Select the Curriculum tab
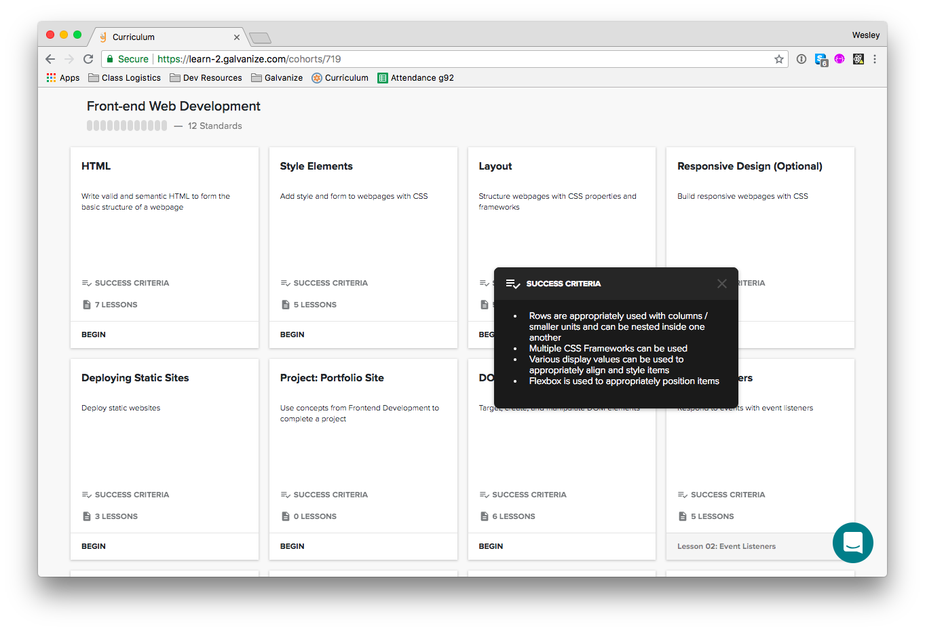The image size is (925, 631). tap(166, 37)
